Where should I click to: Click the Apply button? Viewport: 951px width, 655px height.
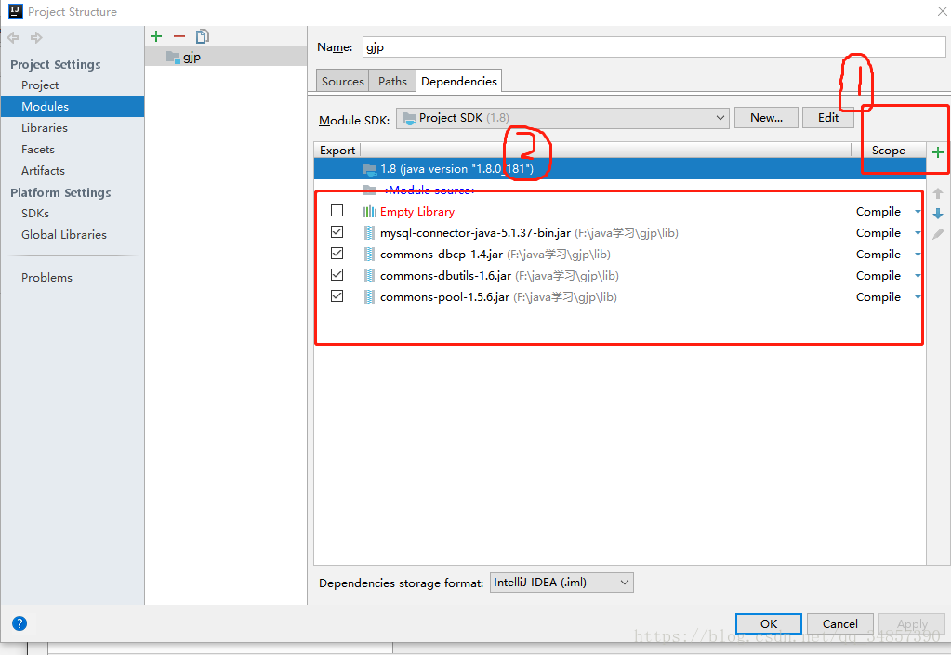pyautogui.click(x=912, y=623)
